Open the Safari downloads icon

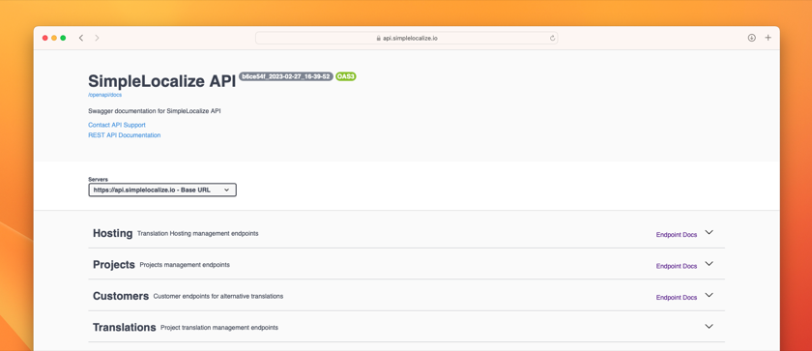751,38
